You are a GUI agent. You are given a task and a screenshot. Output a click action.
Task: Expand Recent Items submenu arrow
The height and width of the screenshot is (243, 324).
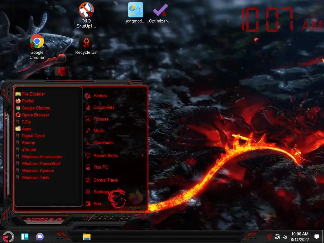[x=142, y=155]
